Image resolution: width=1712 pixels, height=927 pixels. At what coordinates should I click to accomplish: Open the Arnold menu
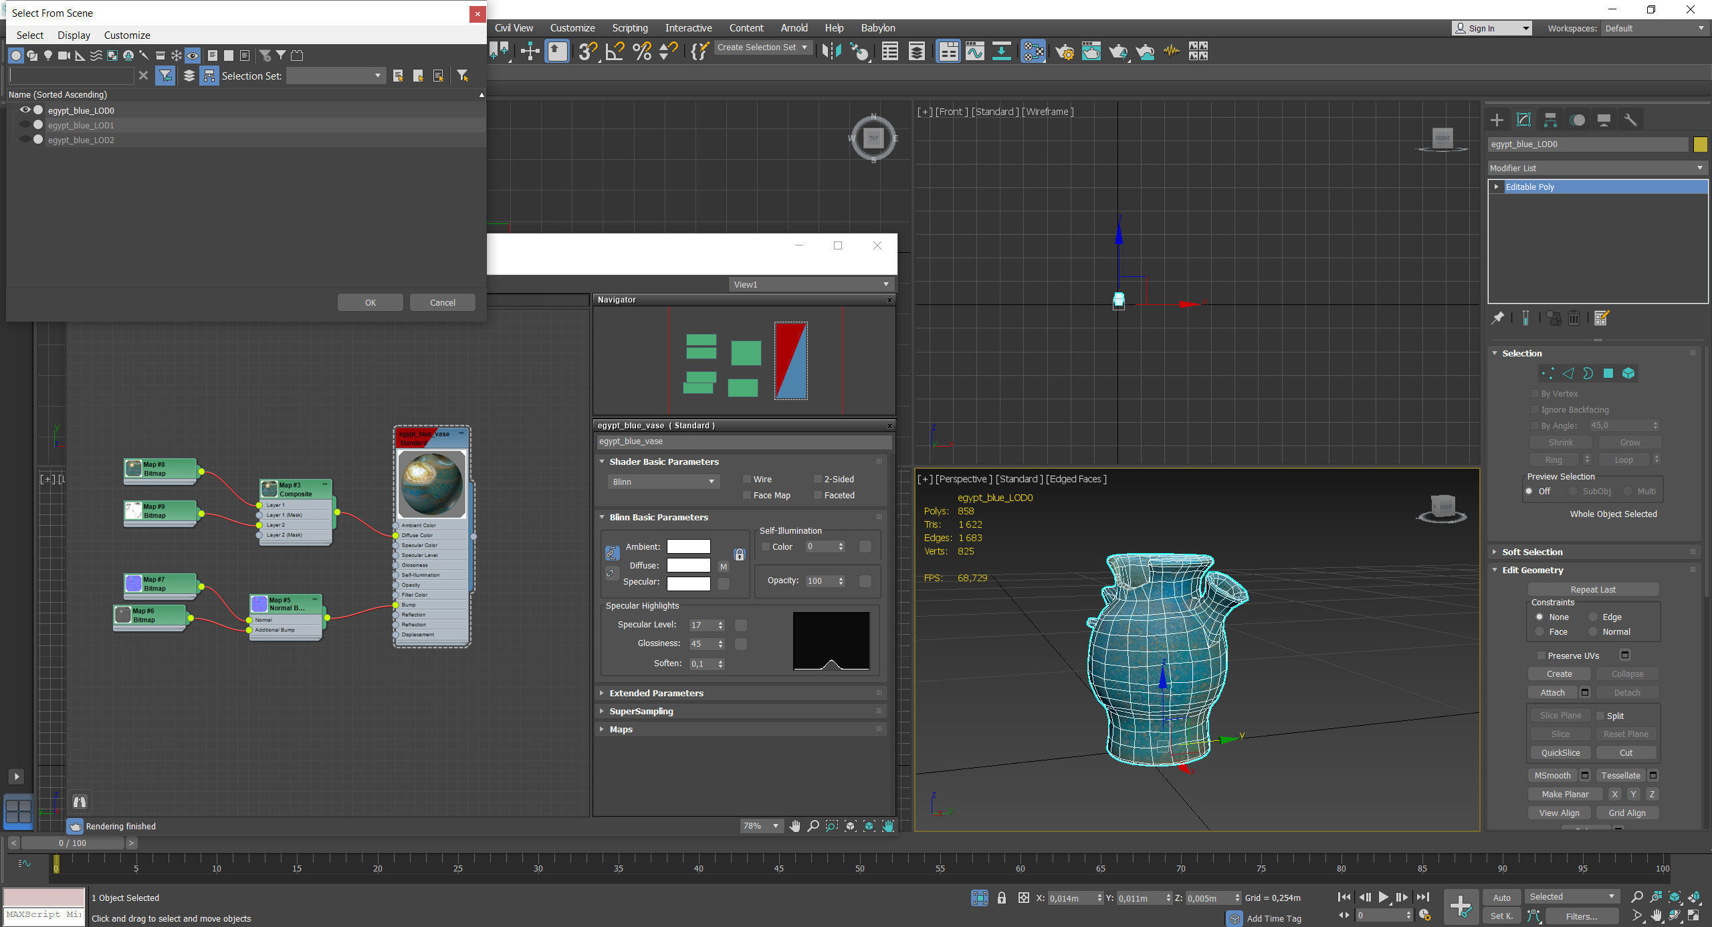coord(794,28)
